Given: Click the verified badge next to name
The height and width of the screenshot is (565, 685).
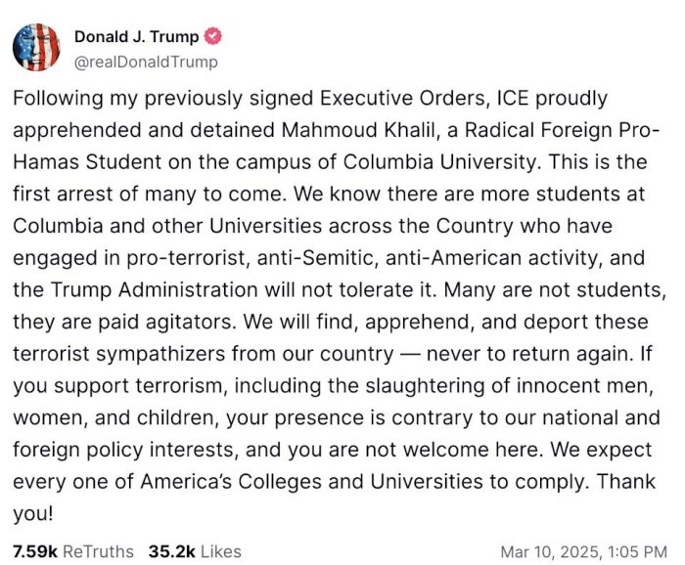Looking at the screenshot, I should tap(213, 37).
